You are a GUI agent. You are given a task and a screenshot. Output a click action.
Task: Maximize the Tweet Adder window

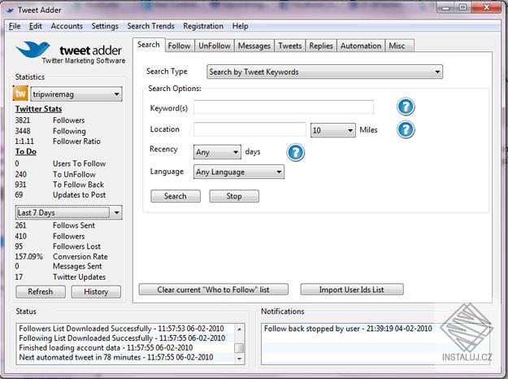[463, 7]
